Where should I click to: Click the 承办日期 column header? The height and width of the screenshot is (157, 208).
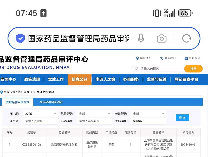tap(188, 132)
